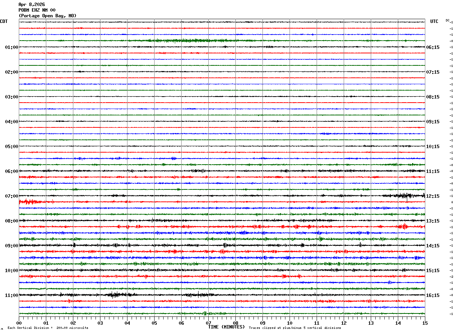This screenshot has height=333, width=455.
Task: Click the "07:00" CDT time label
Action: (x=12, y=196)
